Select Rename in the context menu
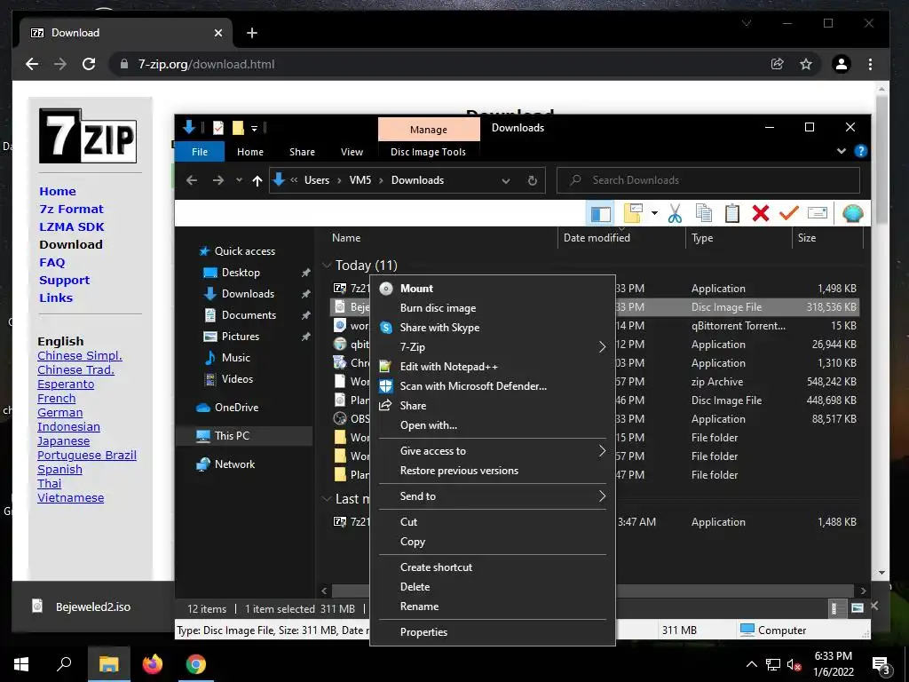 [493, 607]
